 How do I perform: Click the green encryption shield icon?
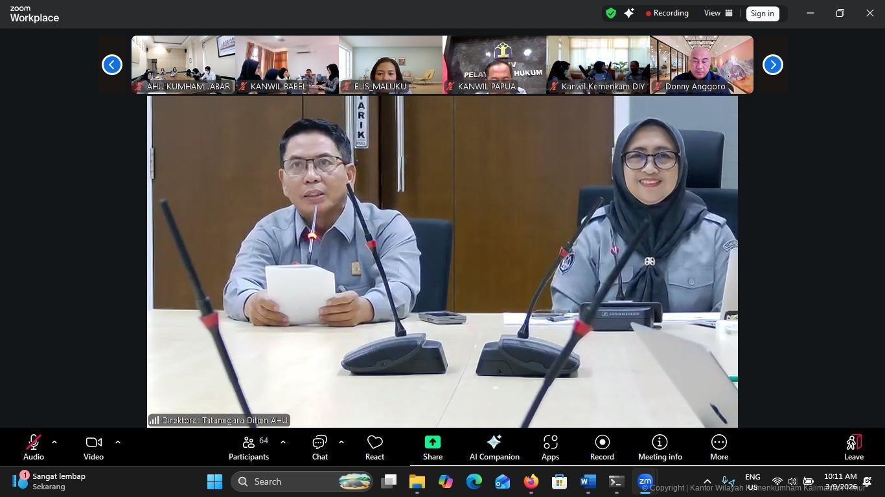coord(610,13)
